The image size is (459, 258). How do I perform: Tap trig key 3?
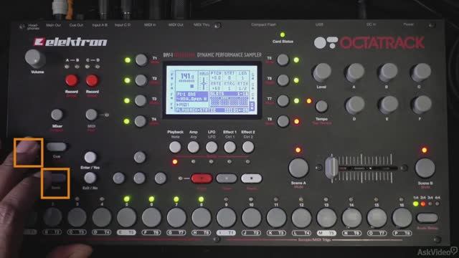pyautogui.click(x=77, y=217)
